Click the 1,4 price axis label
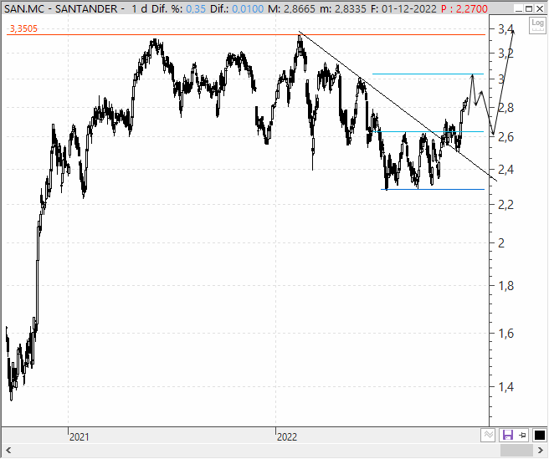Viewport: 549px width, 459px height. coord(505,387)
